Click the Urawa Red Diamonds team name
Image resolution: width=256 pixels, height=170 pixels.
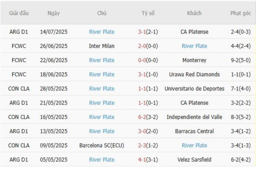click(194, 74)
